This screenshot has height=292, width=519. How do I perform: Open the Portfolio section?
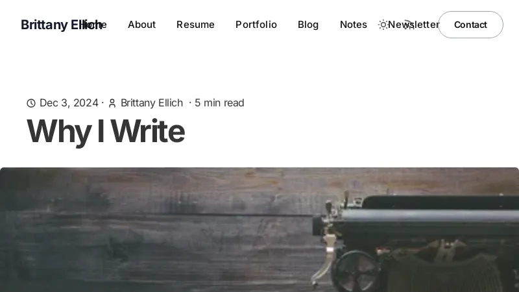tap(256, 25)
